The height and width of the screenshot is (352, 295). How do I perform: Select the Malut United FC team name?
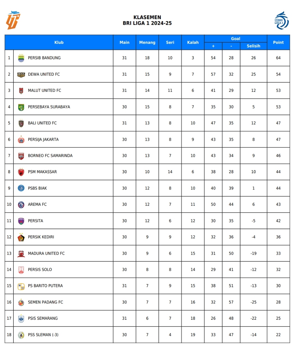pyautogui.click(x=45, y=90)
